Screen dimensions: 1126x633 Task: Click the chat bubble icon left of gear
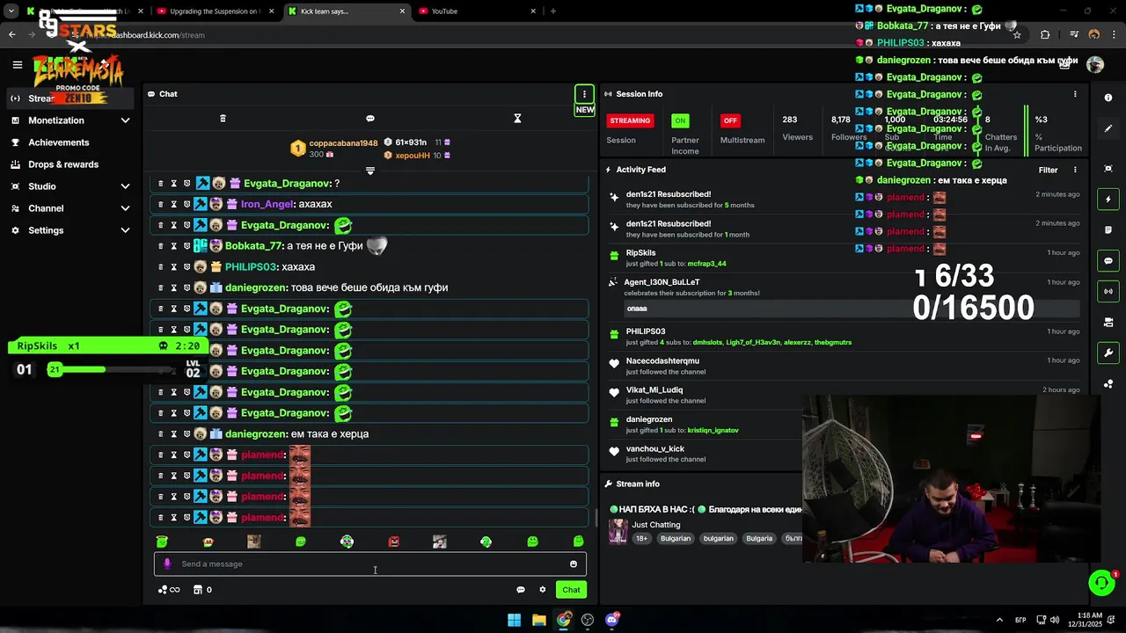520,590
